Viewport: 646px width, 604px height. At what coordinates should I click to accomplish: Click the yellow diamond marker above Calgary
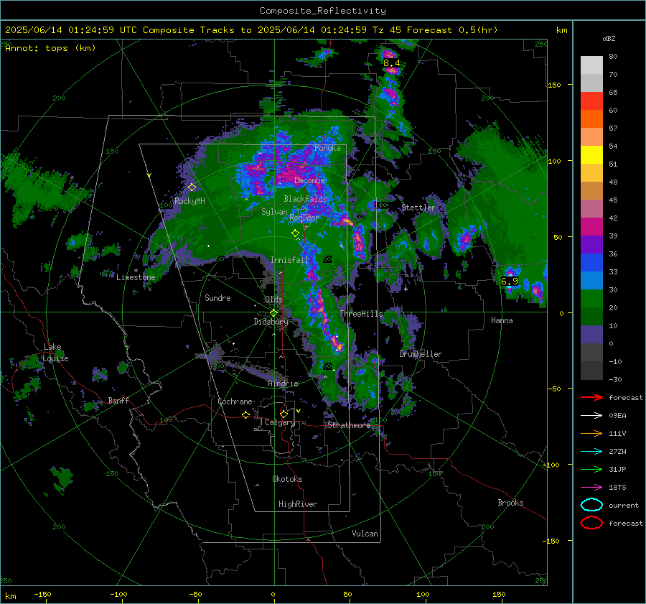pyautogui.click(x=284, y=414)
